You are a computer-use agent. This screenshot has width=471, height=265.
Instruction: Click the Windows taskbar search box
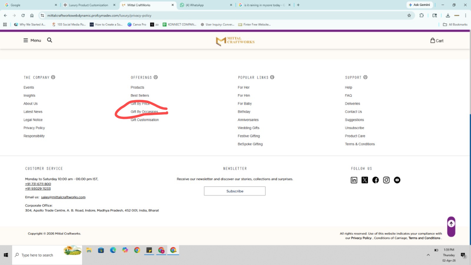coord(41,255)
